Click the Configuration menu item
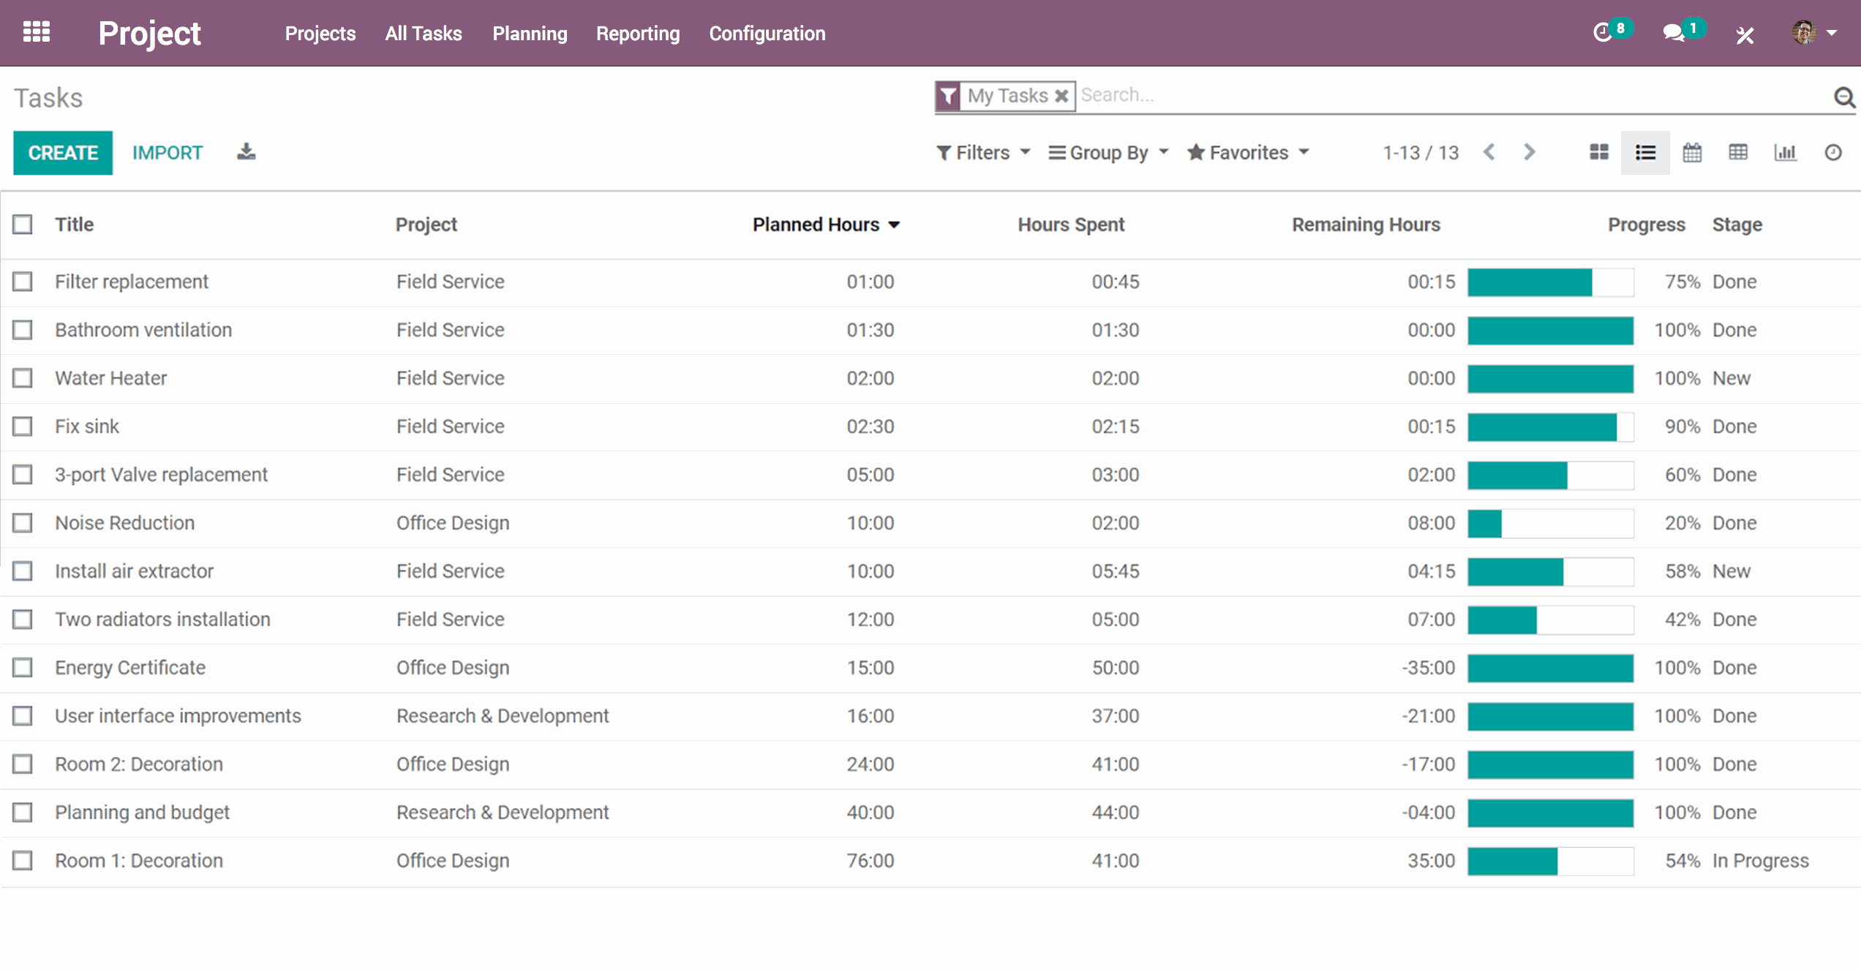 pyautogui.click(x=766, y=33)
